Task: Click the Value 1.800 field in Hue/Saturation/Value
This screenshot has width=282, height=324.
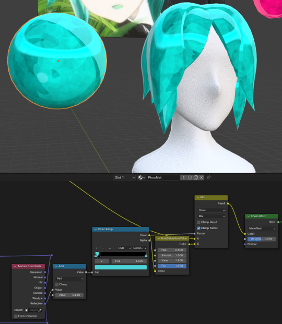Action: [172, 260]
